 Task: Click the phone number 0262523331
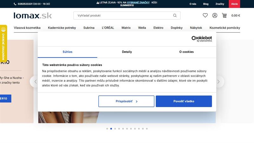(x=25, y=4)
